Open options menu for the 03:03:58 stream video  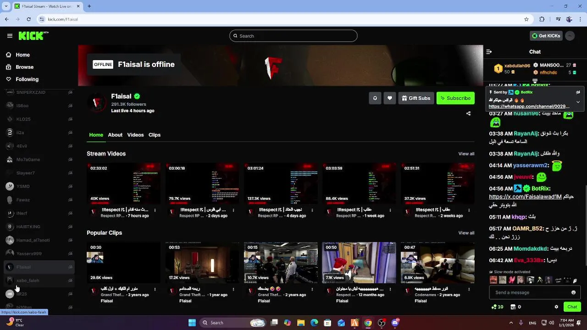(x=390, y=210)
